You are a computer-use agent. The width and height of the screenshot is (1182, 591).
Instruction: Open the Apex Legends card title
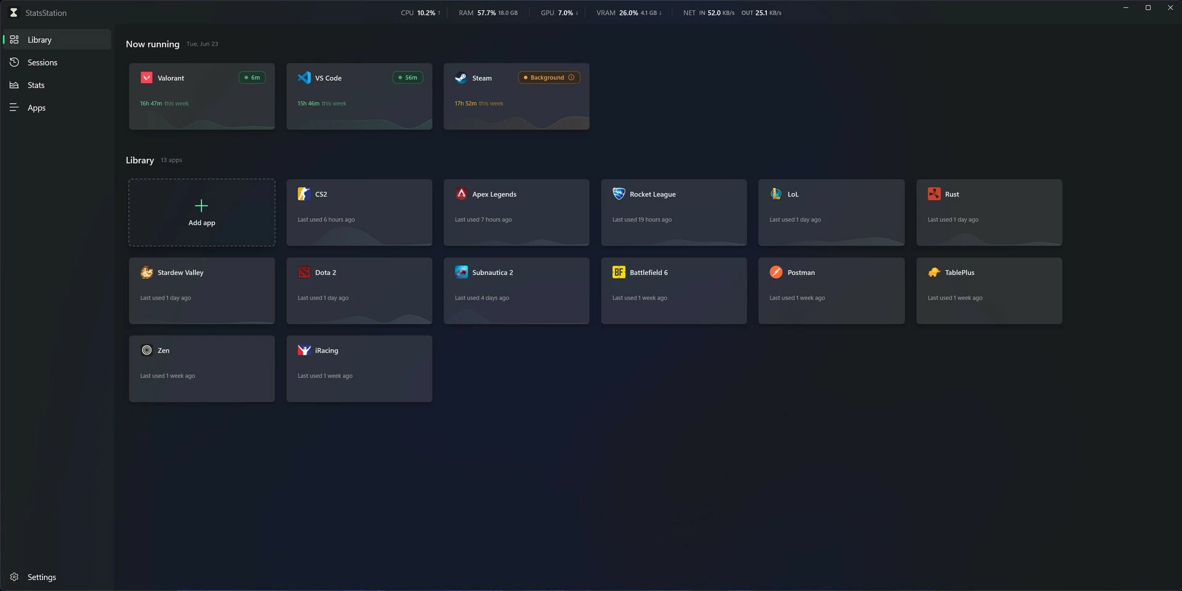coord(494,195)
